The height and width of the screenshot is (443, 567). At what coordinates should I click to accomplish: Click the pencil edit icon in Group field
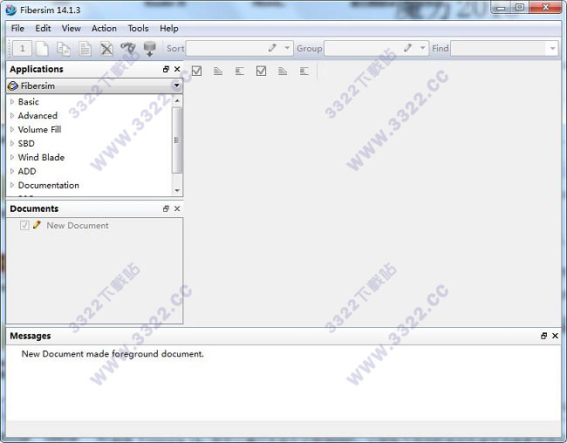pyautogui.click(x=408, y=48)
